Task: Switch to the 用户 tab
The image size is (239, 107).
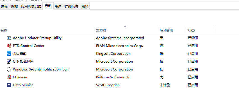Action: 58,6
